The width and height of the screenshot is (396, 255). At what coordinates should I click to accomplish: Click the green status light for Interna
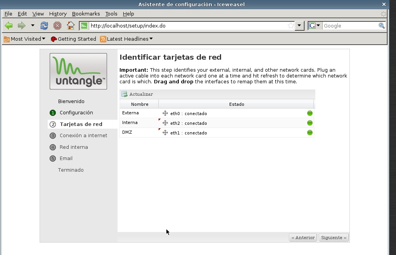[310, 123]
